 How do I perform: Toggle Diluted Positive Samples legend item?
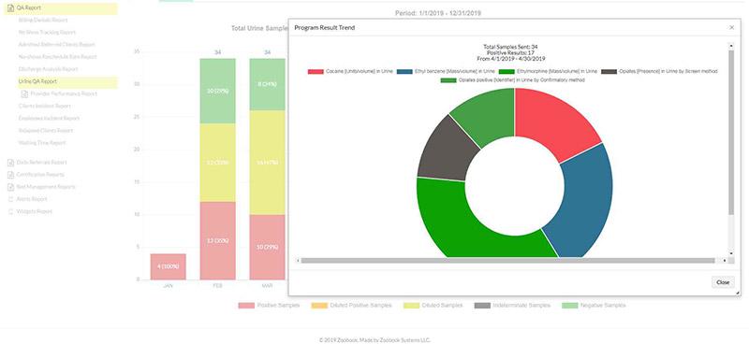[351, 306]
